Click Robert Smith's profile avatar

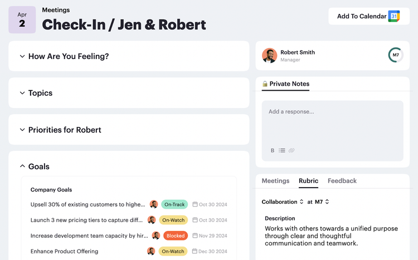270,56
